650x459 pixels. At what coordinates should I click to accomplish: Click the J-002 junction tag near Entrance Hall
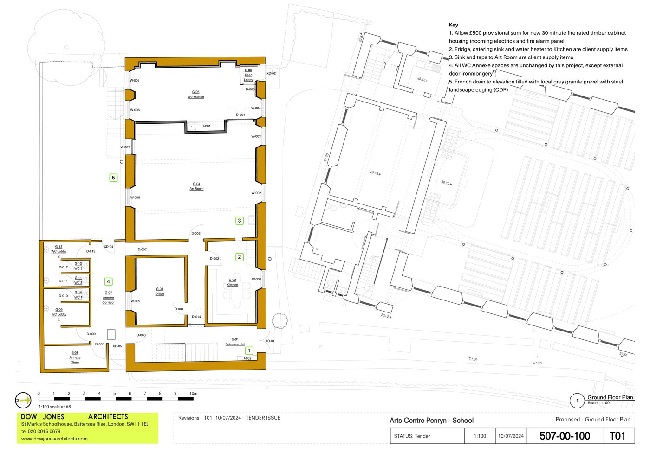(x=247, y=358)
